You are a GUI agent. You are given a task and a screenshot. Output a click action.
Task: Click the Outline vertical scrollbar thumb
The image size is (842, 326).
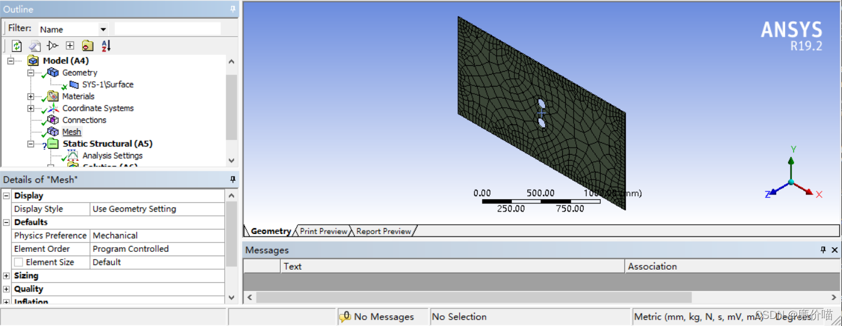coord(232,107)
